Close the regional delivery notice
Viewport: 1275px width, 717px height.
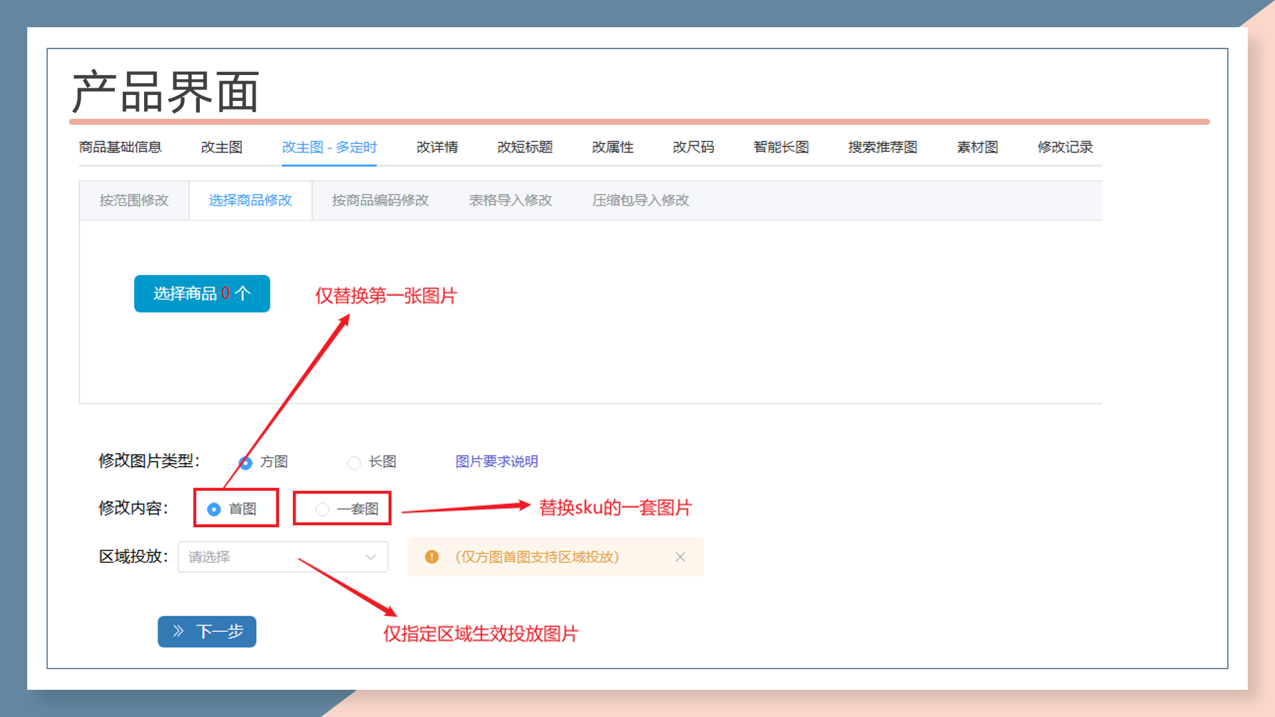tap(680, 557)
